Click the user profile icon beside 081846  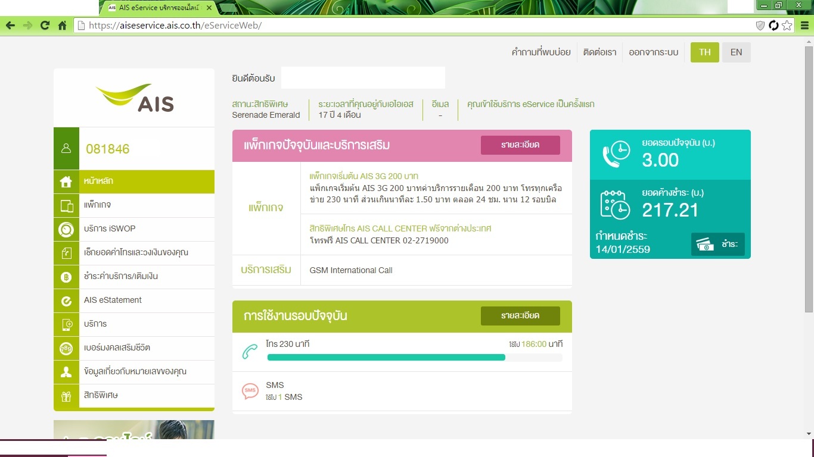(66, 149)
